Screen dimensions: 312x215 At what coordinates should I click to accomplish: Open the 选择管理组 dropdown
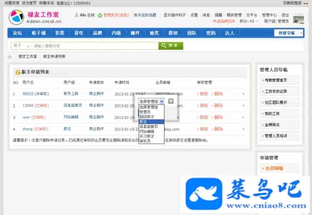151,101
